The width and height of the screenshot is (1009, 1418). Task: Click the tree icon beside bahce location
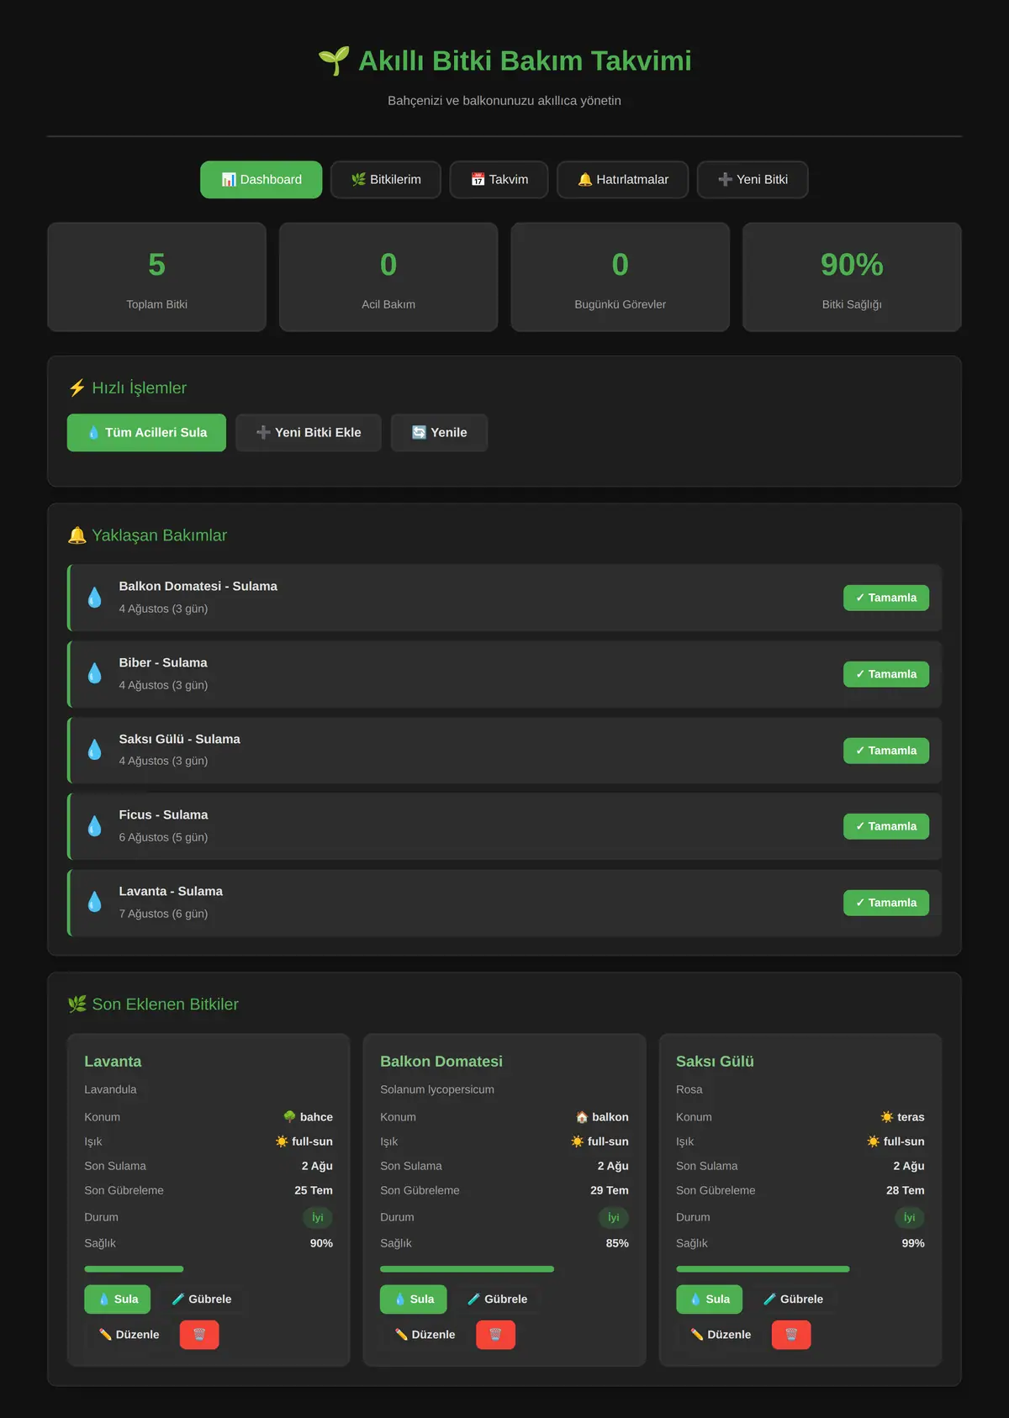pyautogui.click(x=289, y=1117)
